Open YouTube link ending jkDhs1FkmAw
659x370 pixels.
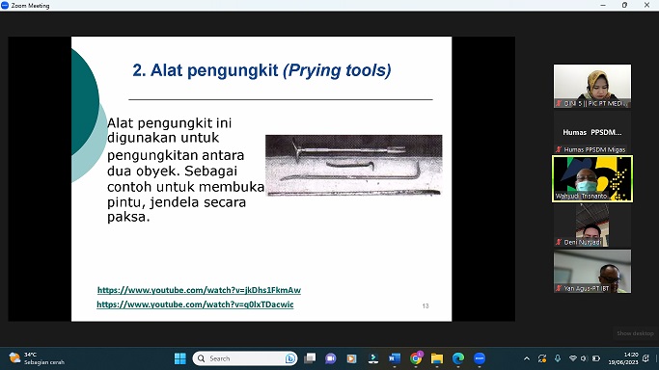point(199,290)
